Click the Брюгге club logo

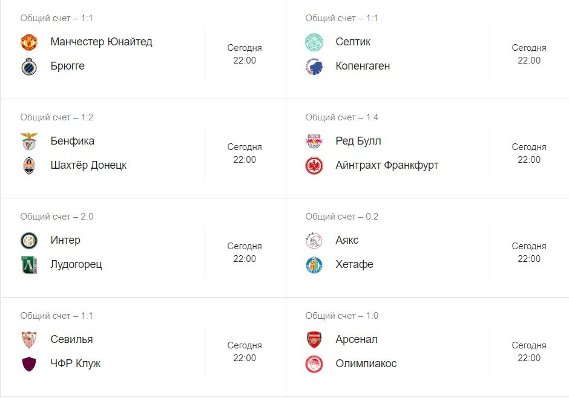[x=29, y=66]
